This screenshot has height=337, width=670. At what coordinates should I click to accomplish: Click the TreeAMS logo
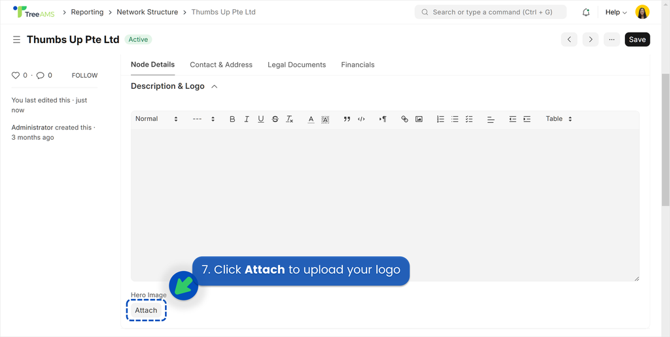tap(34, 12)
